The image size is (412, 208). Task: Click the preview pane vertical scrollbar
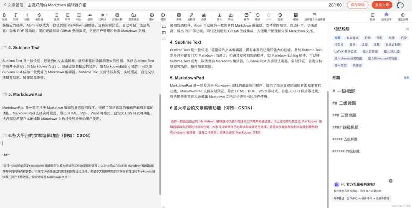pyautogui.click(x=327, y=149)
